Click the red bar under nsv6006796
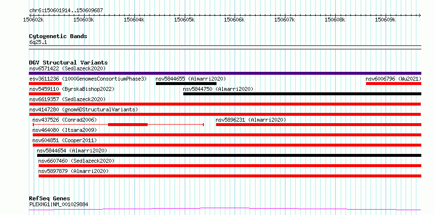Screen dimensions: 435x215 (393, 84)
